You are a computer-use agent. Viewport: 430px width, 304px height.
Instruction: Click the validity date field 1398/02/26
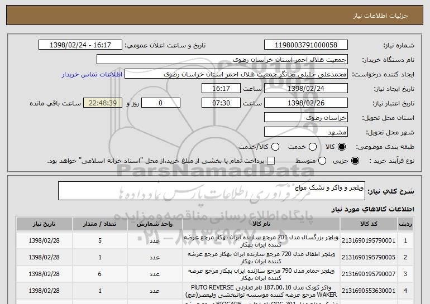click(x=306, y=103)
